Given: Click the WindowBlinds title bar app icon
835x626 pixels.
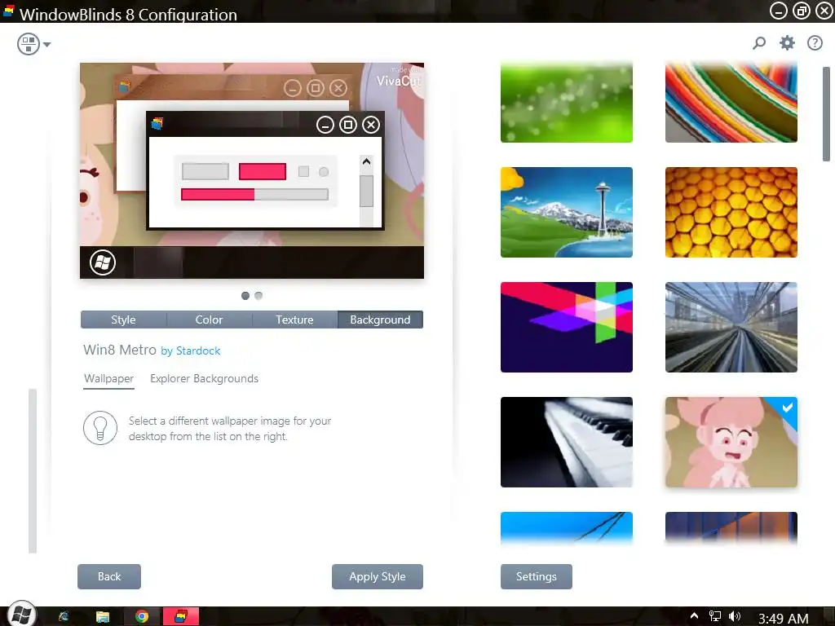Looking at the screenshot, I should coord(8,10).
